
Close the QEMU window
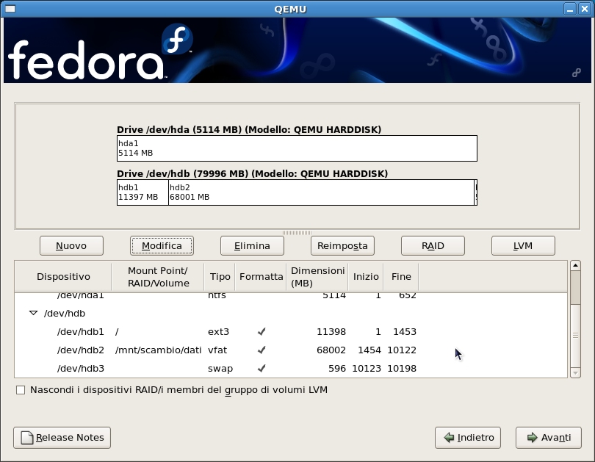(585, 9)
